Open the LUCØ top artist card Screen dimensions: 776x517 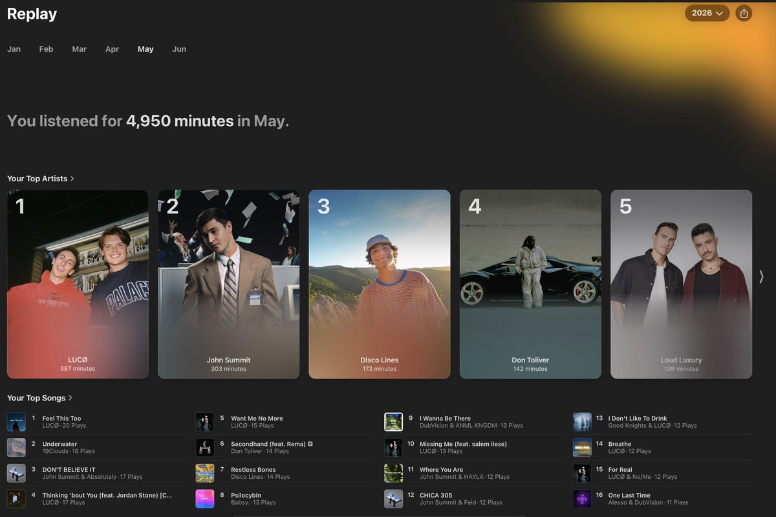[78, 284]
